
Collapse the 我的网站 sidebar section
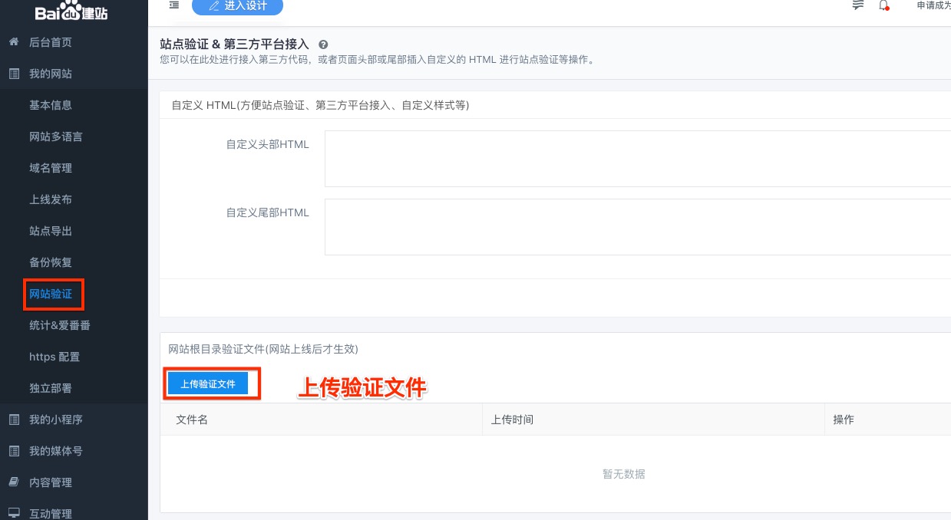tap(51, 74)
